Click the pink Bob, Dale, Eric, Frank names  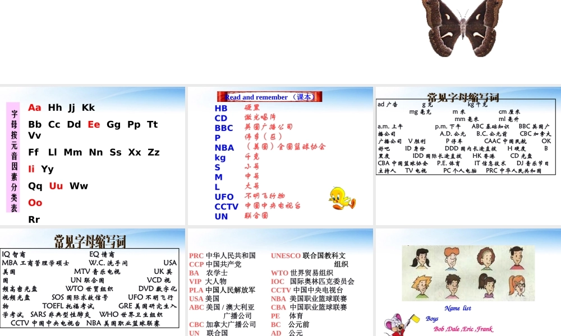(x=463, y=329)
